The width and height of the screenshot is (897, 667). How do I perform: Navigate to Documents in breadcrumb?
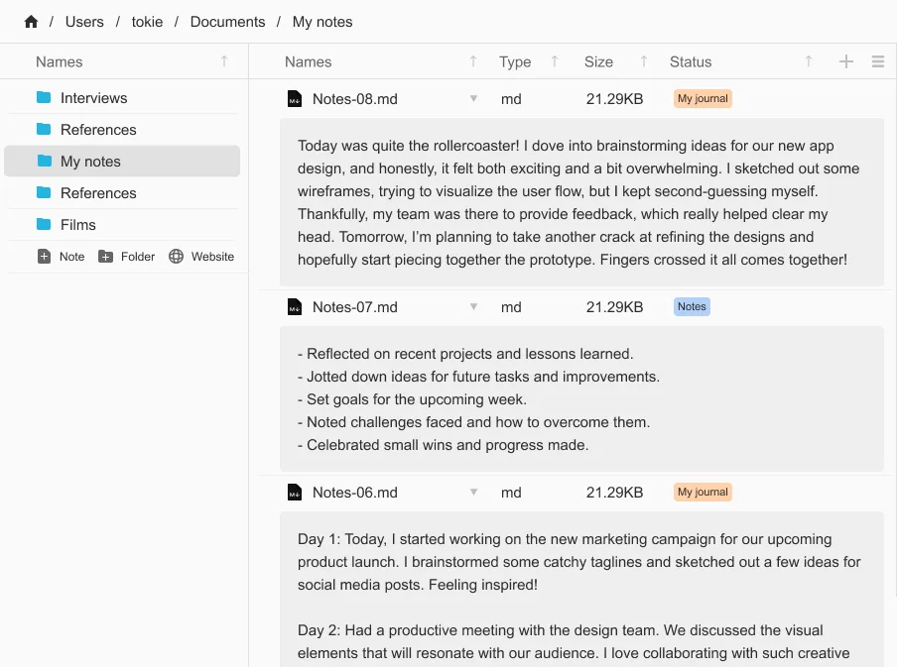click(x=227, y=22)
